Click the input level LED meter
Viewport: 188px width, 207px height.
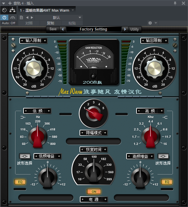click(62, 62)
